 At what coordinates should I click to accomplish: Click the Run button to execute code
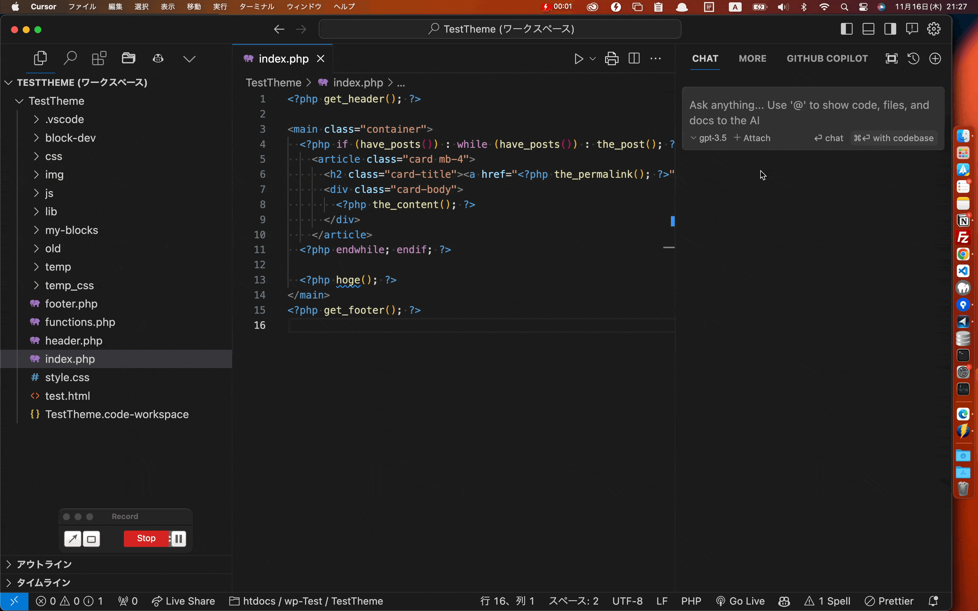coord(577,58)
